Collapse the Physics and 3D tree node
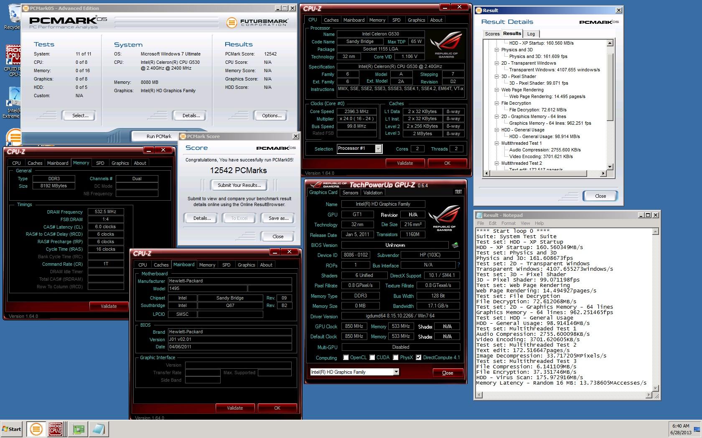 (497, 50)
